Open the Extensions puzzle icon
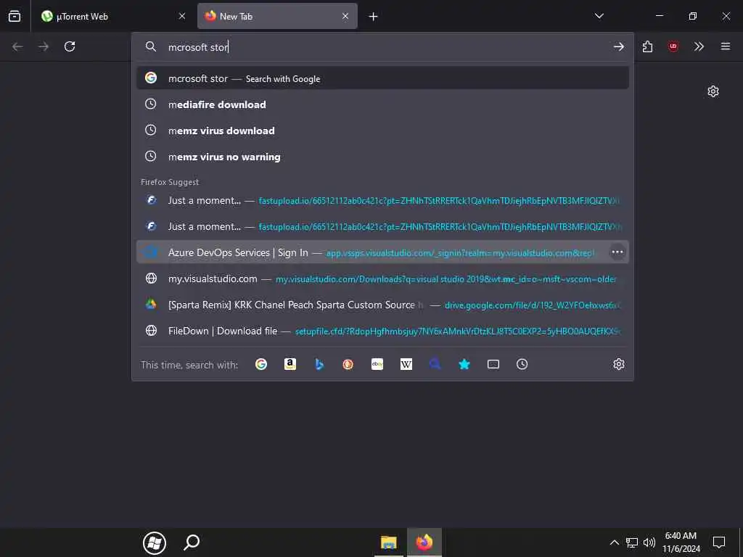 coord(647,46)
